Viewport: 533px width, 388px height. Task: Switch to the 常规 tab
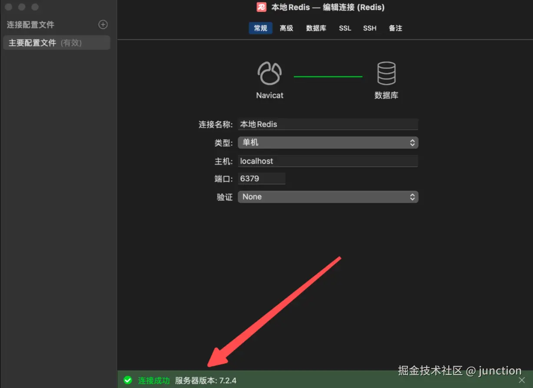pos(261,28)
